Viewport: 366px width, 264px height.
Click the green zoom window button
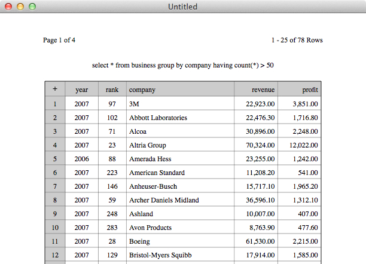tap(32, 7)
